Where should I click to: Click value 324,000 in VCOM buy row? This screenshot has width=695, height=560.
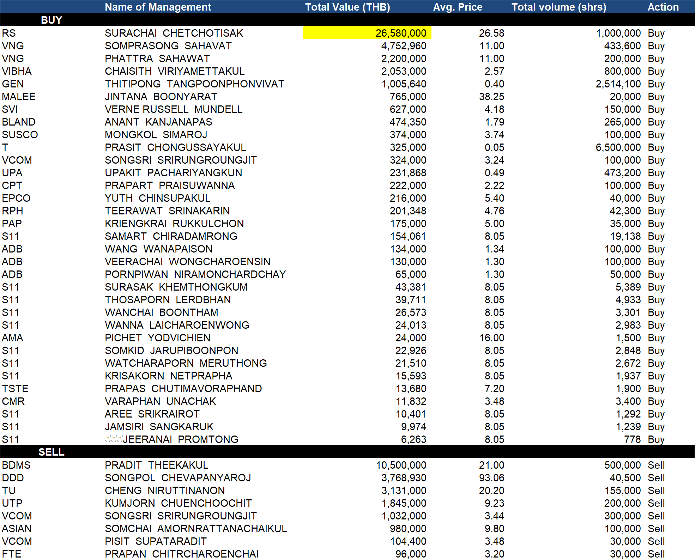408,160
